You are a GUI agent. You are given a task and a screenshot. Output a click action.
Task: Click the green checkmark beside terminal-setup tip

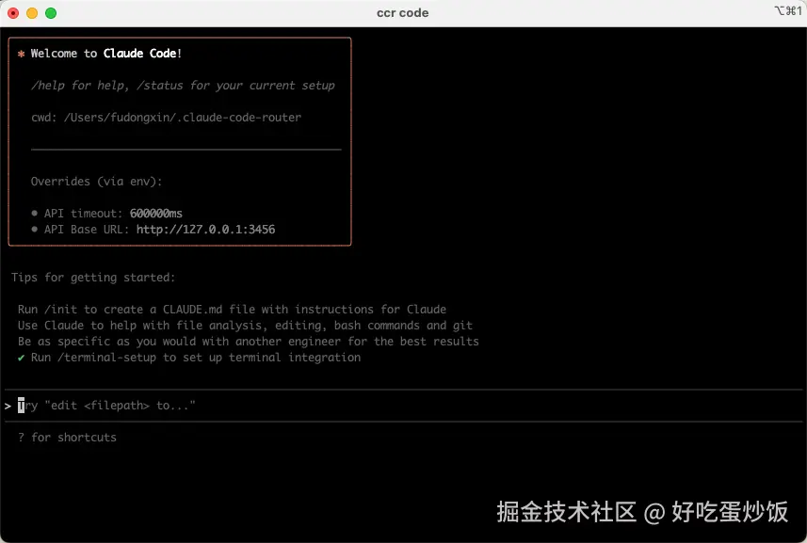coord(21,358)
